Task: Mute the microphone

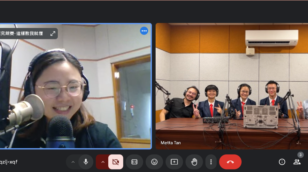Action: [x=86, y=162]
